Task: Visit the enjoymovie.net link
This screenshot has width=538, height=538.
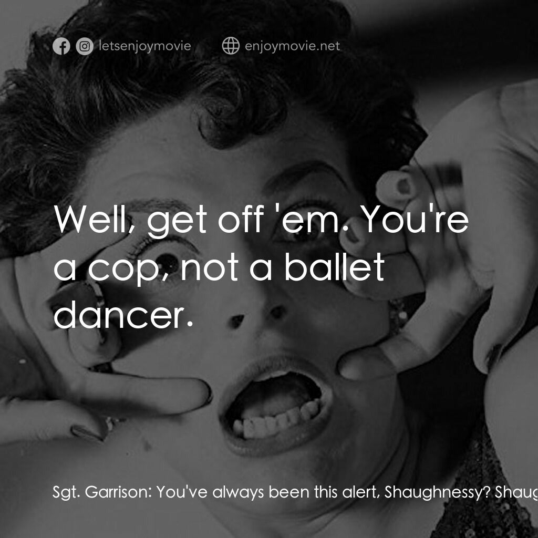Action: (x=292, y=46)
